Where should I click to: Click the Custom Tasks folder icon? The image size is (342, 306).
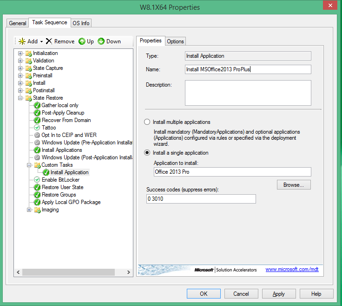click(37, 165)
